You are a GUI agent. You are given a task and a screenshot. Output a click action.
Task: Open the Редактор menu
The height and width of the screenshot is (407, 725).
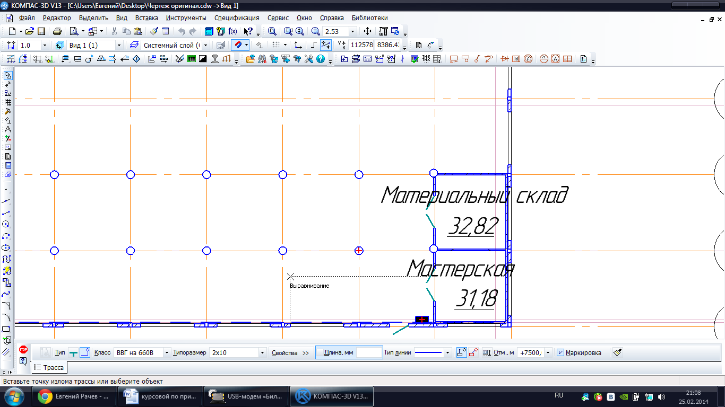pos(57,18)
